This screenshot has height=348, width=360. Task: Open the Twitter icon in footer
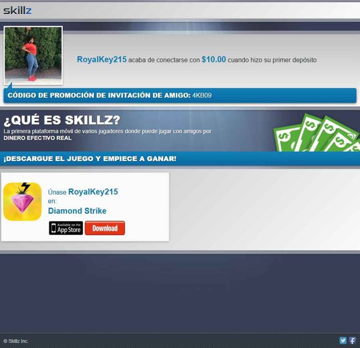click(343, 341)
